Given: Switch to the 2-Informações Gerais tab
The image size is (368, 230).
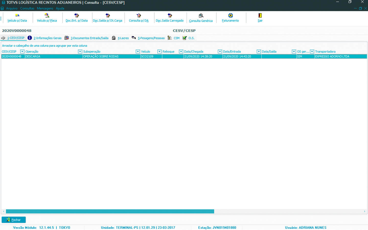Looking at the screenshot, I should click(47, 38).
